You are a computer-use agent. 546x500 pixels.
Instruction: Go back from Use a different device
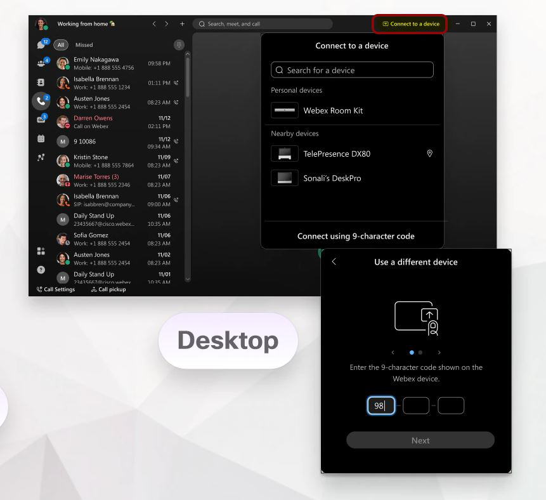click(334, 261)
